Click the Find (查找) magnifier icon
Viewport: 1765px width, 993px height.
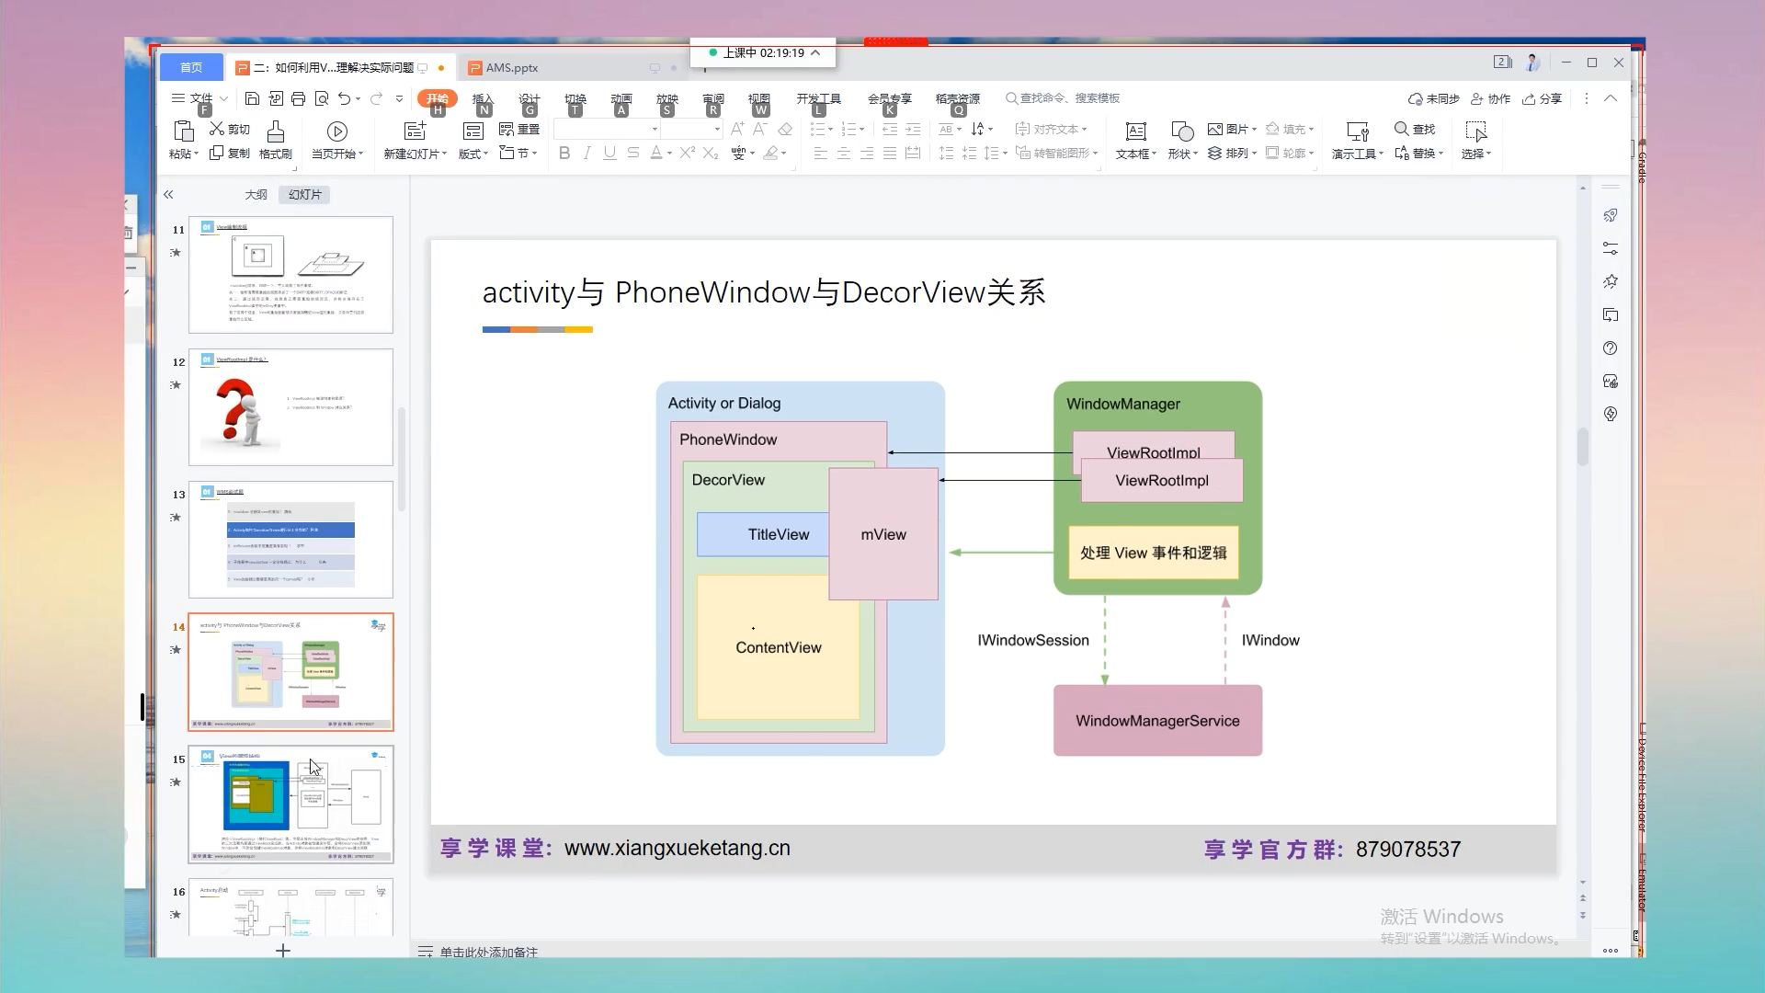[x=1401, y=129]
